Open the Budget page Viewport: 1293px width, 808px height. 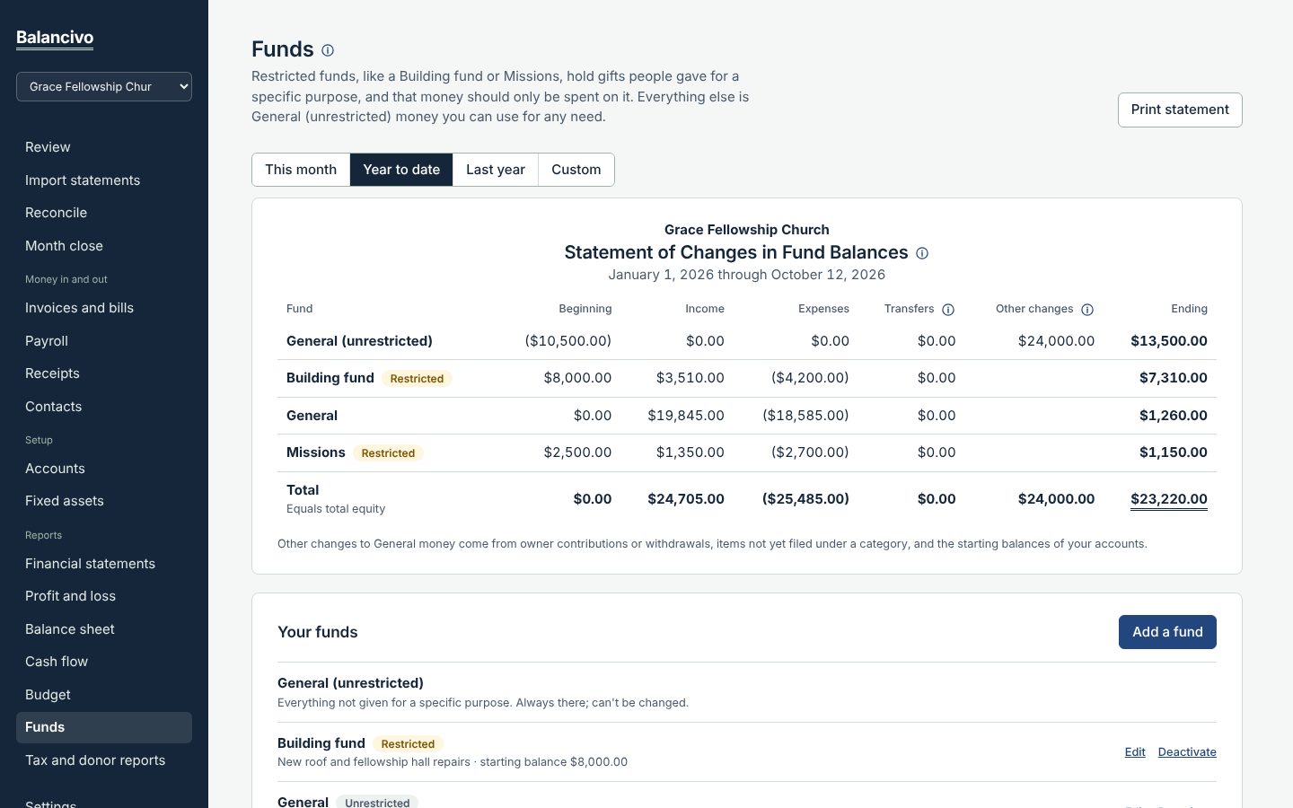click(x=104, y=695)
